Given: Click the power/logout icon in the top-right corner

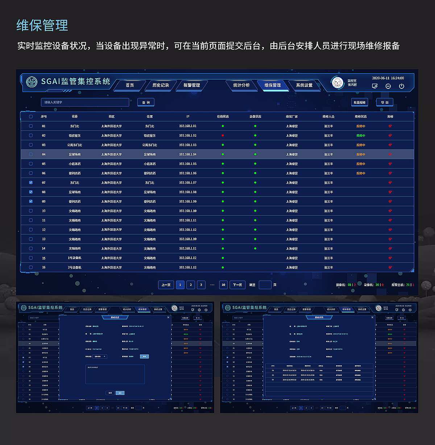Looking at the screenshot, I should click(401, 86).
